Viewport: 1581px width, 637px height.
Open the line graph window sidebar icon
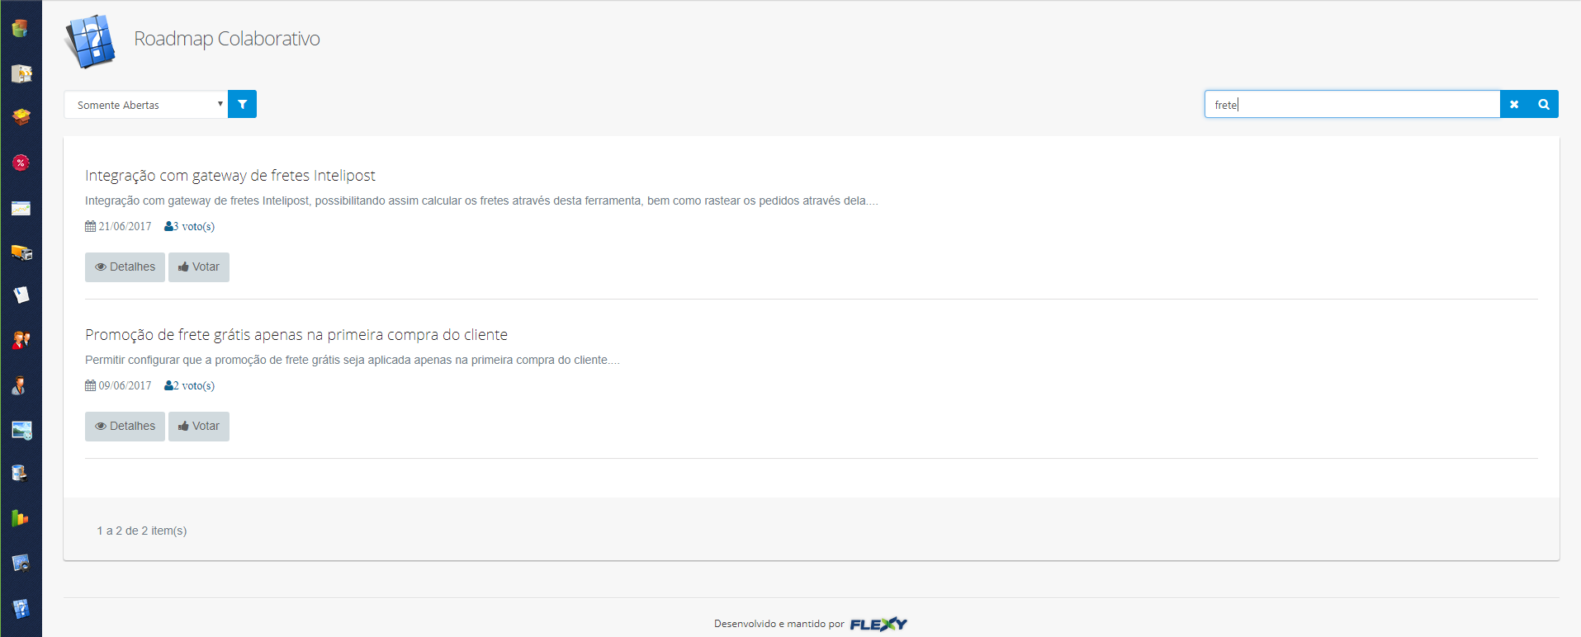click(21, 208)
